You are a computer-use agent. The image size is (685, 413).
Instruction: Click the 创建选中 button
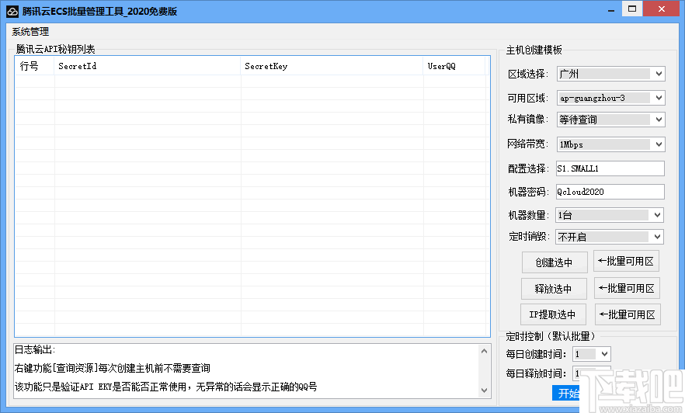coord(555,262)
